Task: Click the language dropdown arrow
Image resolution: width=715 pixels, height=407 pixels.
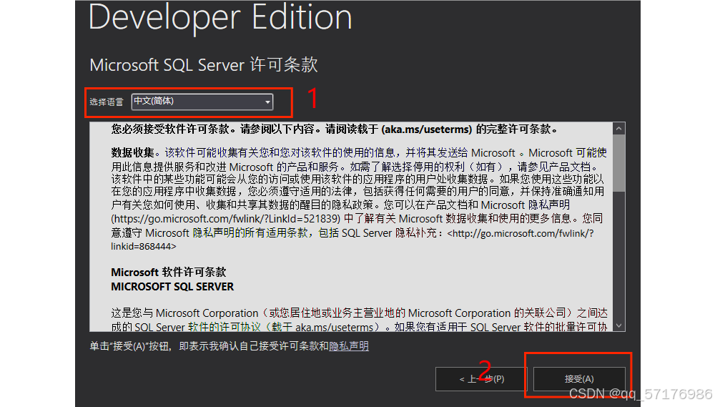Action: pyautogui.click(x=267, y=102)
